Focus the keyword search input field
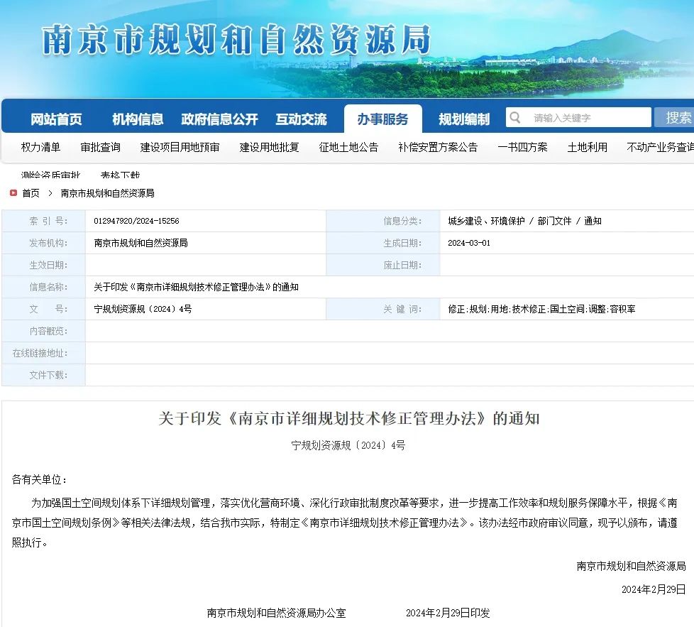 [578, 118]
